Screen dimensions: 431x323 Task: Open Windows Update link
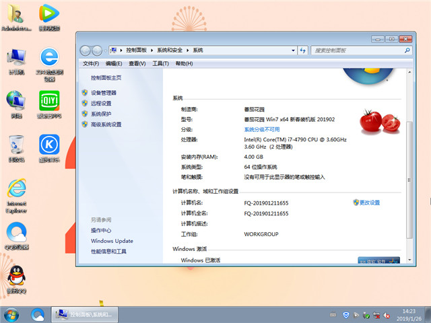pos(112,241)
